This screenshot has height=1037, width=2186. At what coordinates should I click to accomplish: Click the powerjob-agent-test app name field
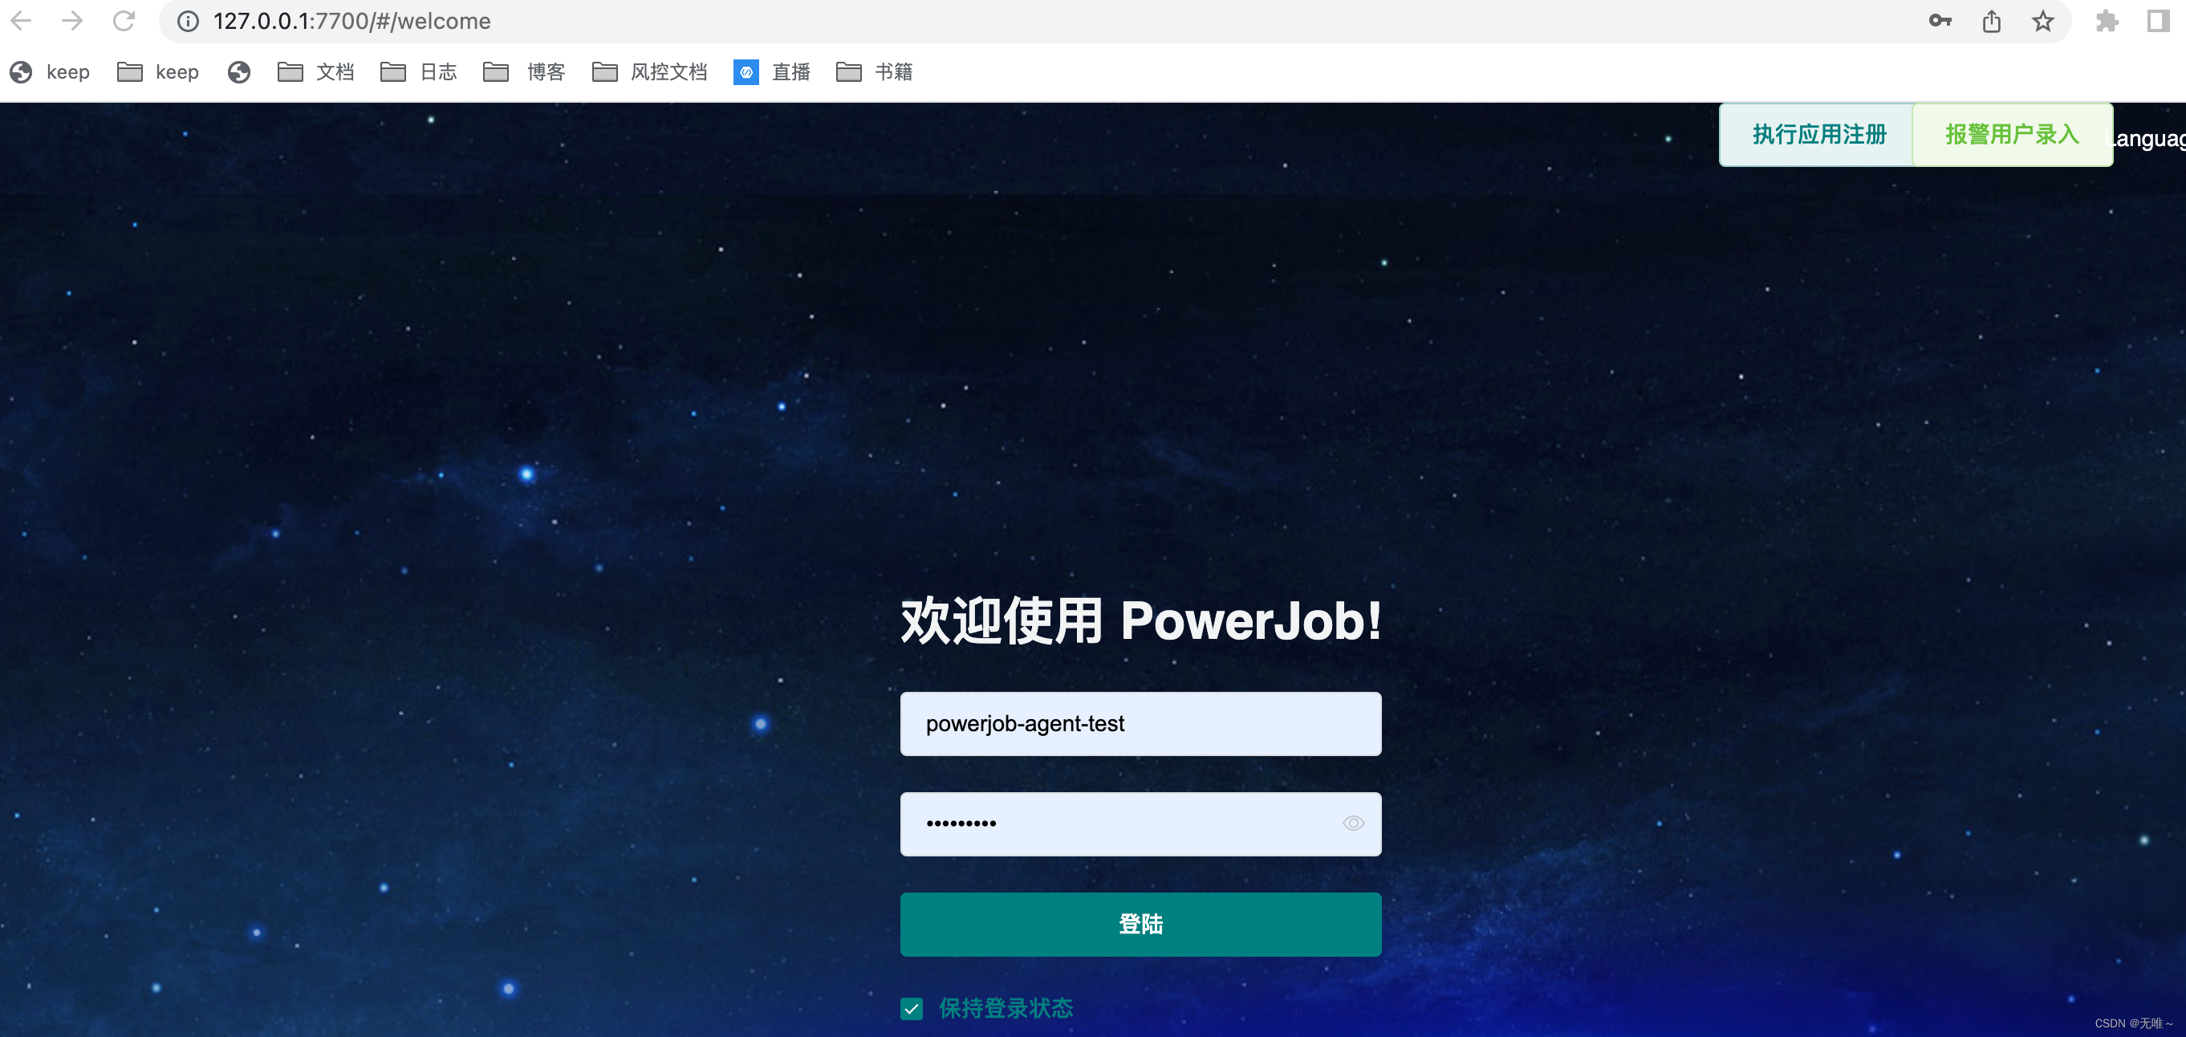1140,723
